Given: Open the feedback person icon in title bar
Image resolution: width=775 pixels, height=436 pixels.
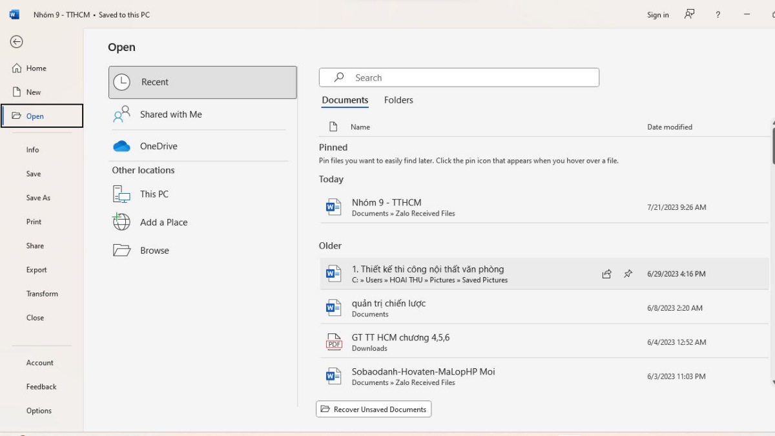Looking at the screenshot, I should 690,14.
